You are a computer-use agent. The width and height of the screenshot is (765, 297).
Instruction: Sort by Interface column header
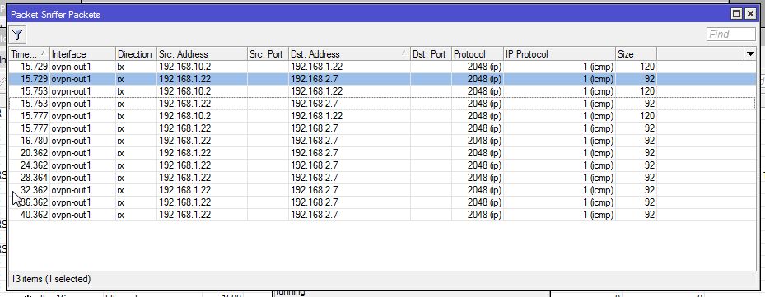82,54
